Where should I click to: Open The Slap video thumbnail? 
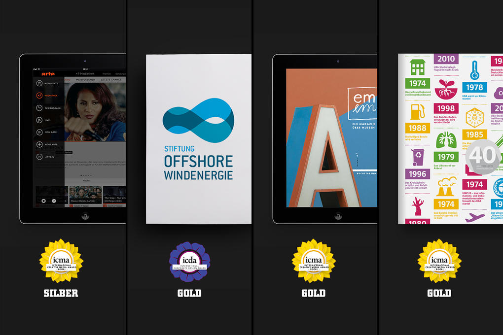pos(114,195)
